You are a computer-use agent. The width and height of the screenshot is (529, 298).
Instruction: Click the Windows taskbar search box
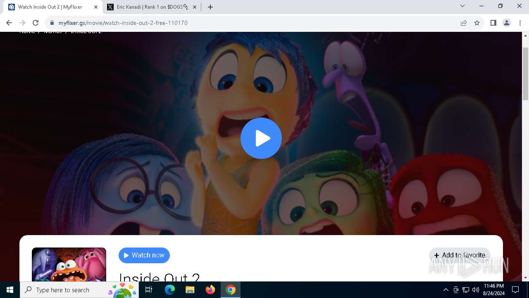point(79,290)
